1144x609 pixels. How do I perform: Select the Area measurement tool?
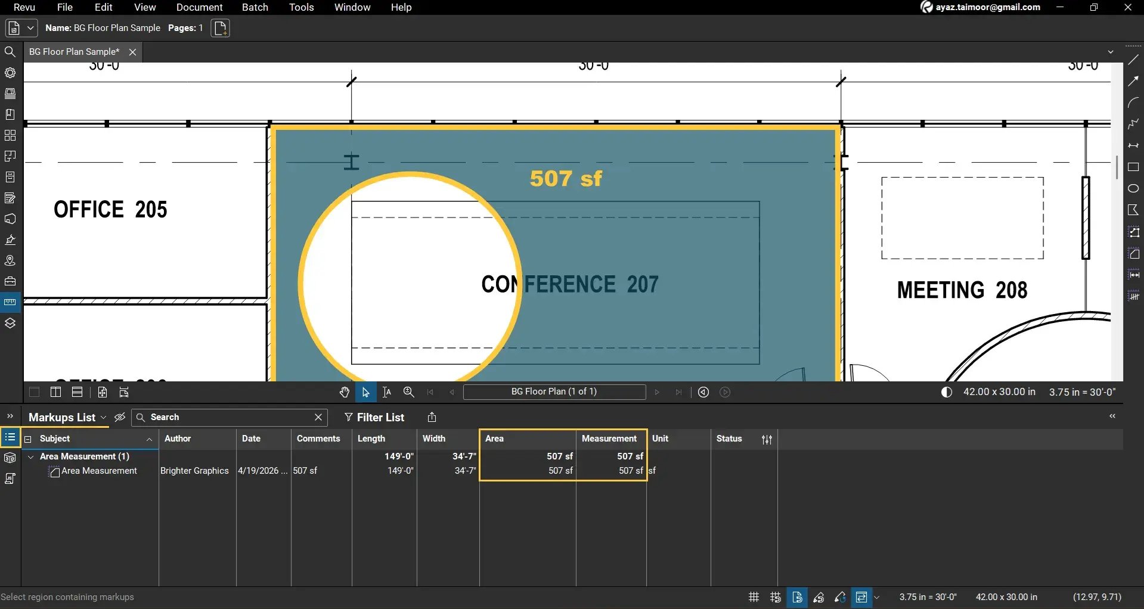[1133, 254]
